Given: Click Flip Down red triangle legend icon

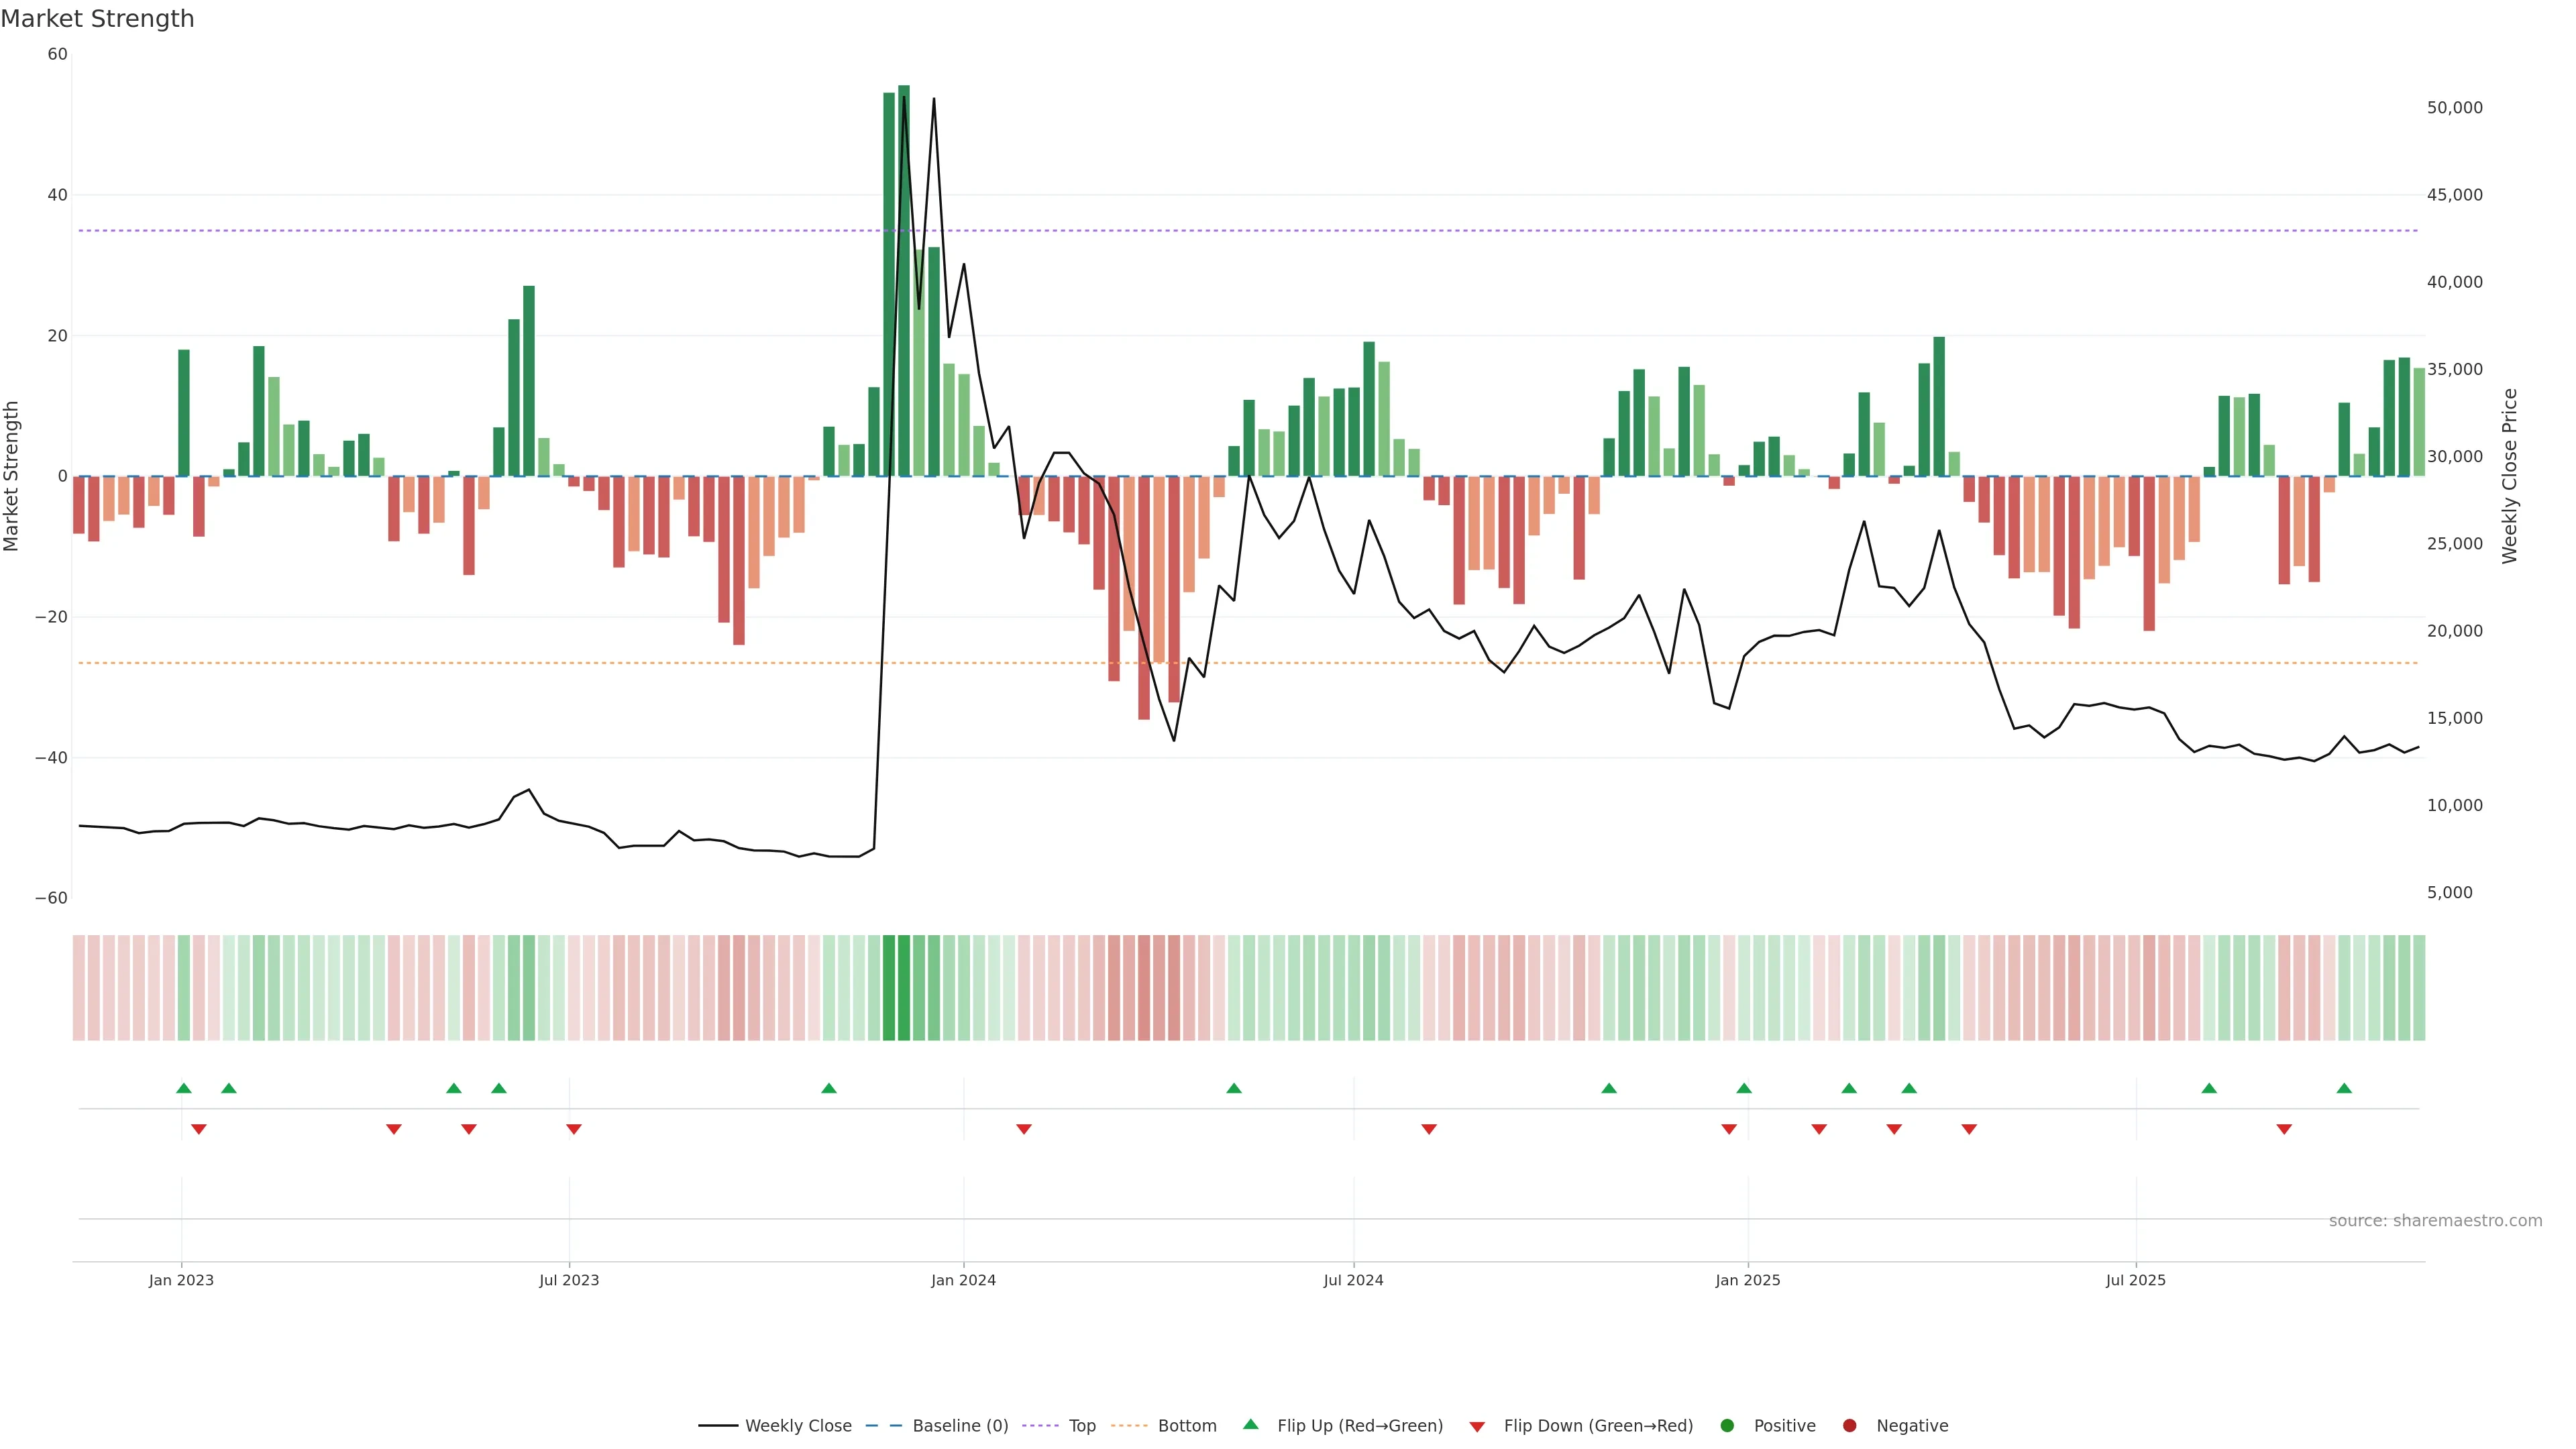Looking at the screenshot, I should [1477, 1426].
